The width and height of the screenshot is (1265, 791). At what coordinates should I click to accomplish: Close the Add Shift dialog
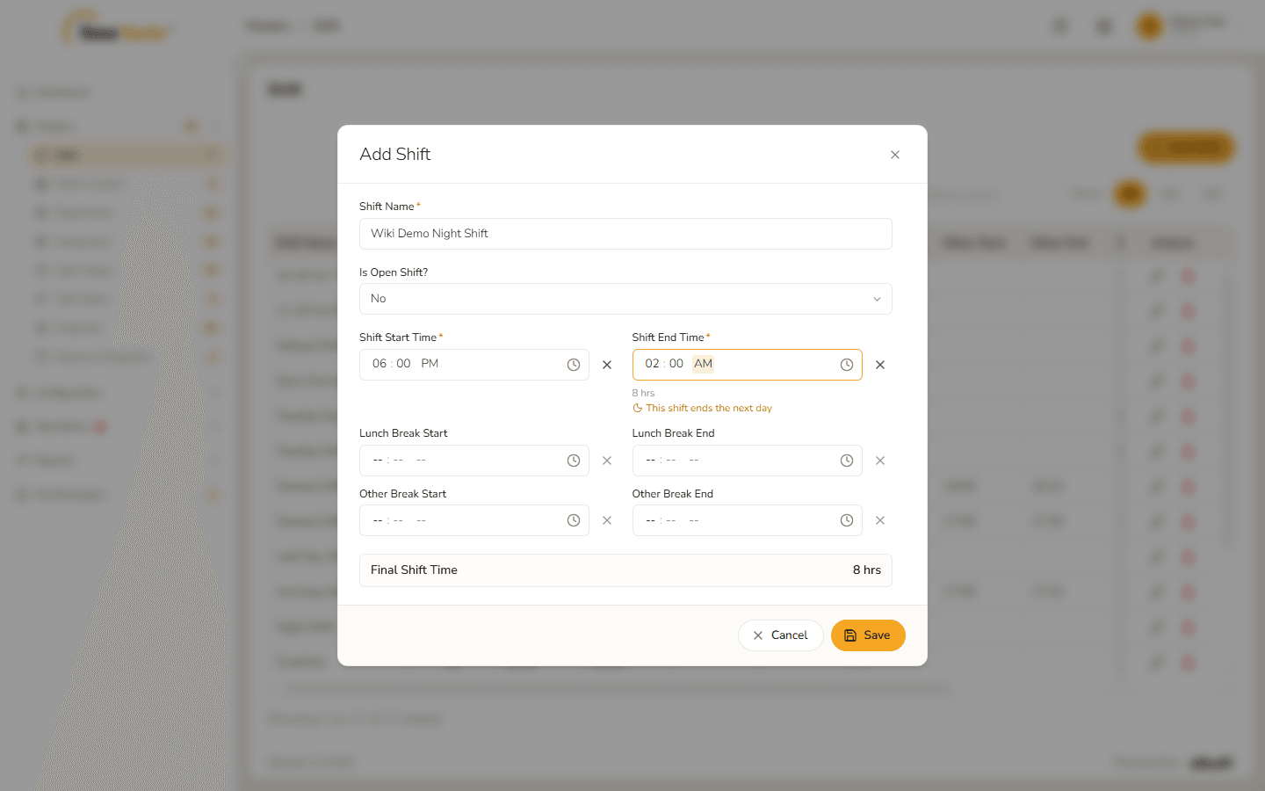(x=895, y=155)
